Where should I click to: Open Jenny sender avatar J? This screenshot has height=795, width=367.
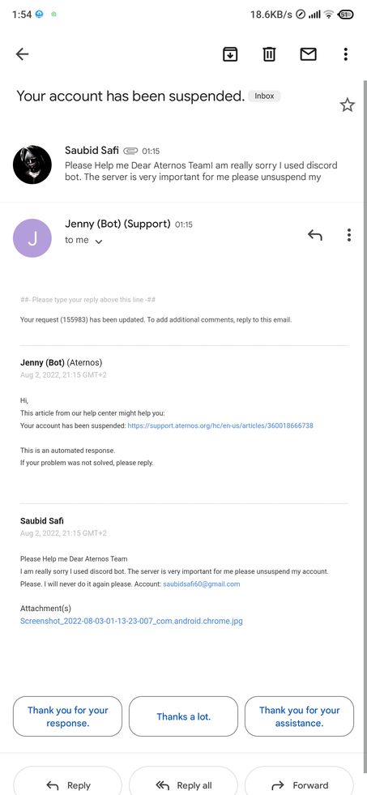tap(32, 237)
